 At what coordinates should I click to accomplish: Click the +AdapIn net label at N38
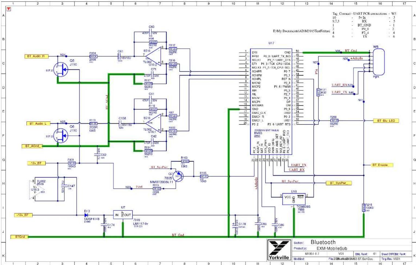[x=356, y=58]
